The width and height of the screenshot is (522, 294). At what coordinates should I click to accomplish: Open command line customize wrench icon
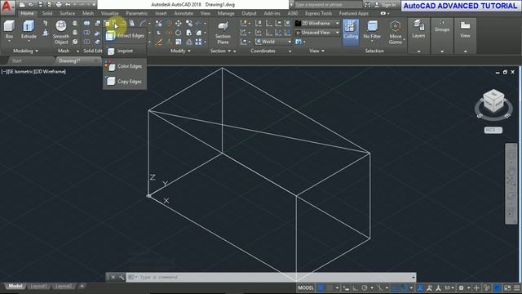pos(122,278)
